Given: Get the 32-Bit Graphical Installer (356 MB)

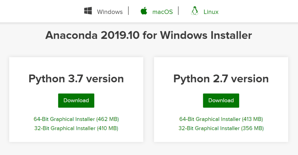Looking at the screenshot, I should [x=221, y=128].
